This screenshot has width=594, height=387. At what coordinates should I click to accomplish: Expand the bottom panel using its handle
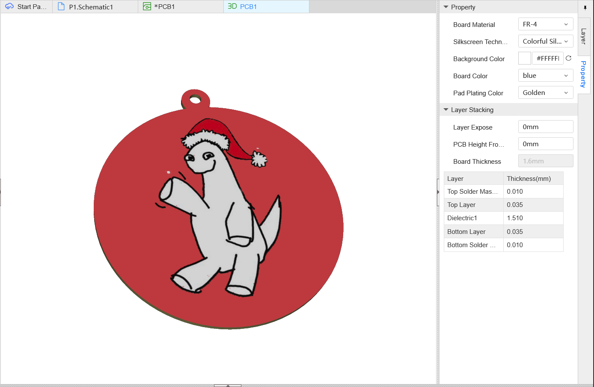228,385
